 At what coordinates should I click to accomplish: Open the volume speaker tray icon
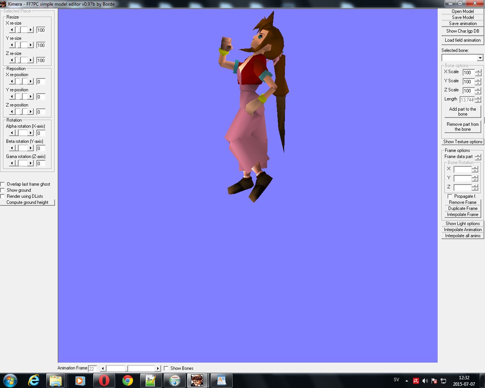coord(425,381)
